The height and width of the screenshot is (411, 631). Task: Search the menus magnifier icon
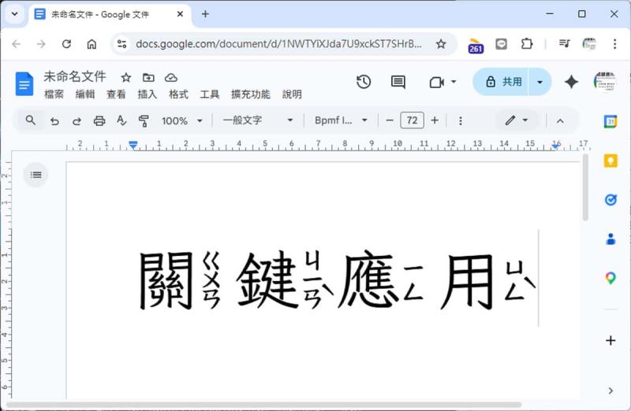(x=31, y=120)
